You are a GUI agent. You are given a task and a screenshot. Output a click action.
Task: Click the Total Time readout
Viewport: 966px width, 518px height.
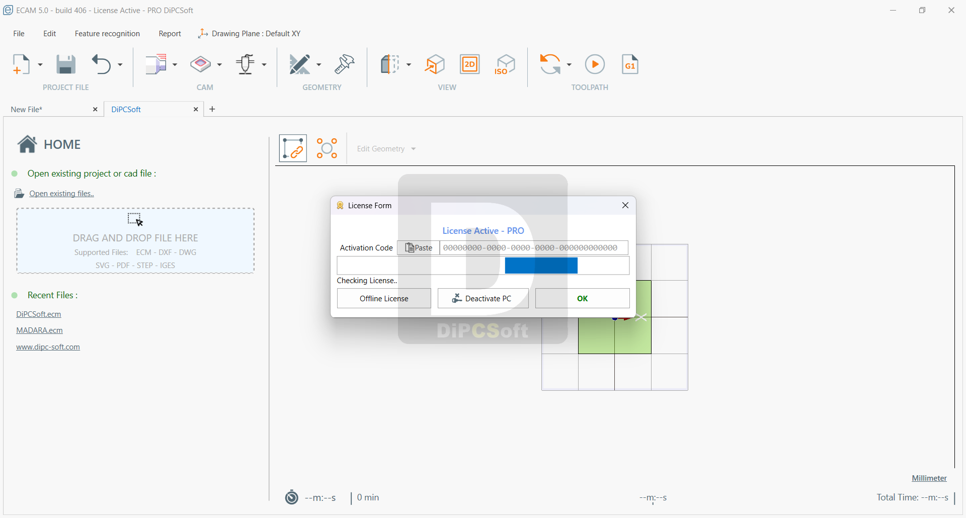(912, 497)
